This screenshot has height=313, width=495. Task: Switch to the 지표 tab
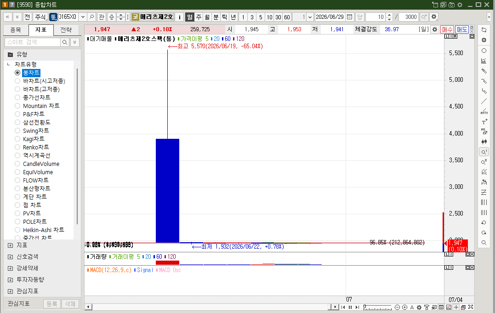(41, 30)
